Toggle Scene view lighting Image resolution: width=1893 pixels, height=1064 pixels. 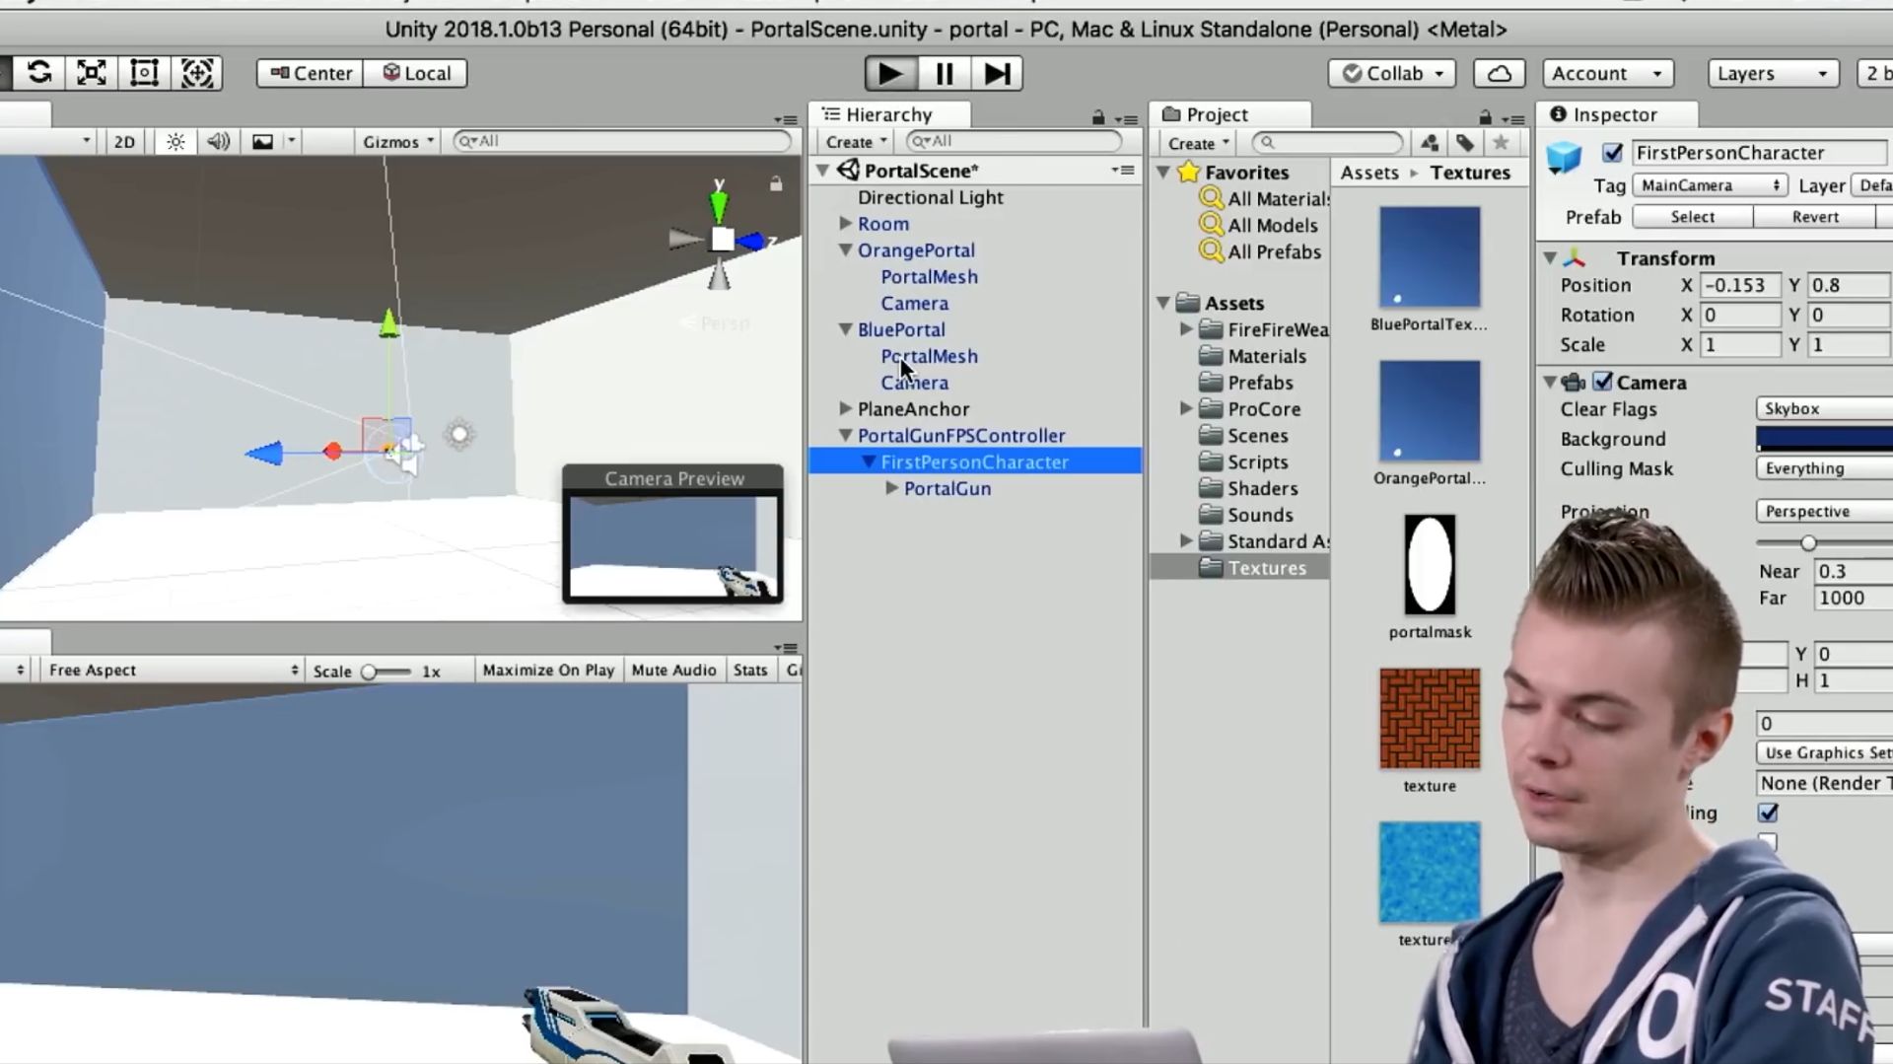point(175,142)
